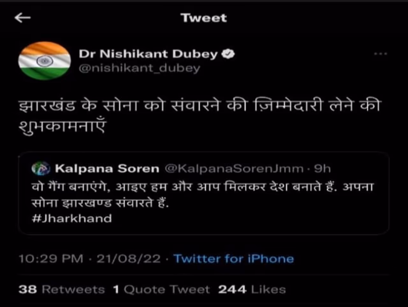
Task: Open Dr Nishikant Dubey's display name
Action: (x=148, y=54)
